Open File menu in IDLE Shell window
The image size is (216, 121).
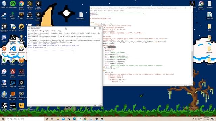pyautogui.click(x=29, y=31)
